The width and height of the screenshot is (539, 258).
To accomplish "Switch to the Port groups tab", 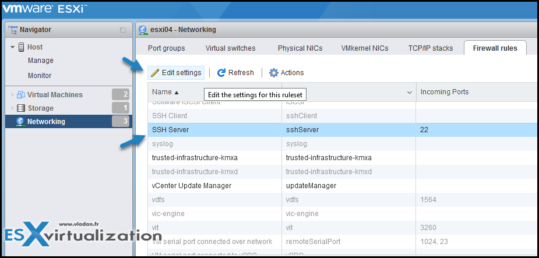I will pyautogui.click(x=167, y=48).
